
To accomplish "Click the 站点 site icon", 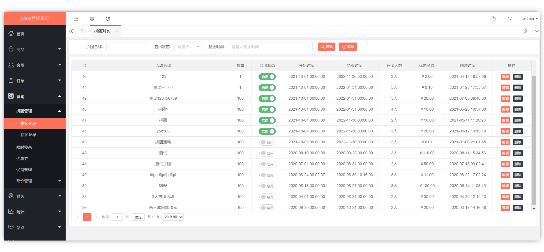I will click(11, 227).
